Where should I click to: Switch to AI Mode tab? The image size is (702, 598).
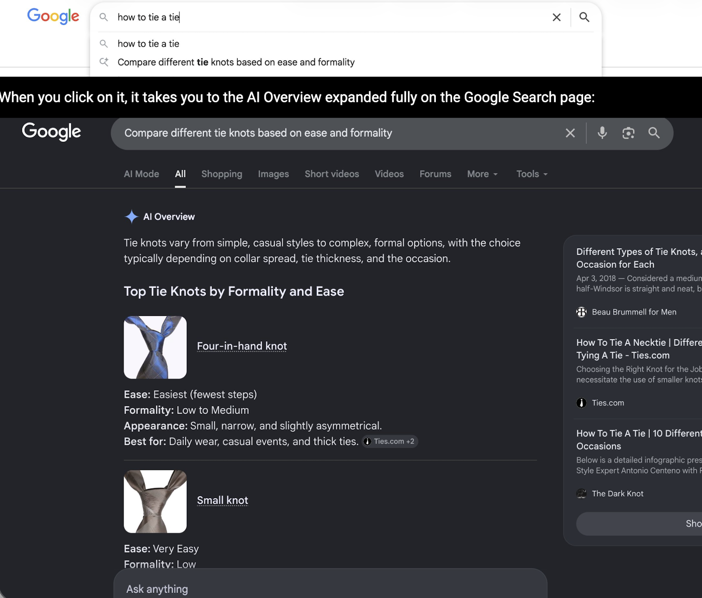(141, 174)
